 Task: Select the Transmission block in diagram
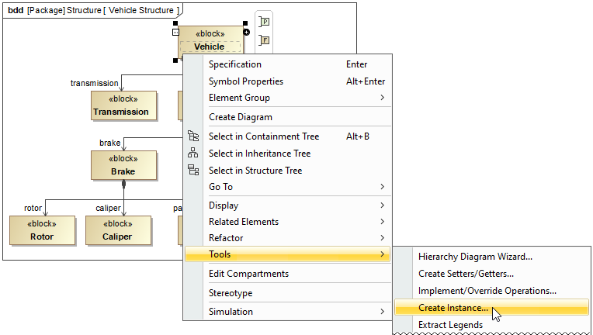(121, 105)
